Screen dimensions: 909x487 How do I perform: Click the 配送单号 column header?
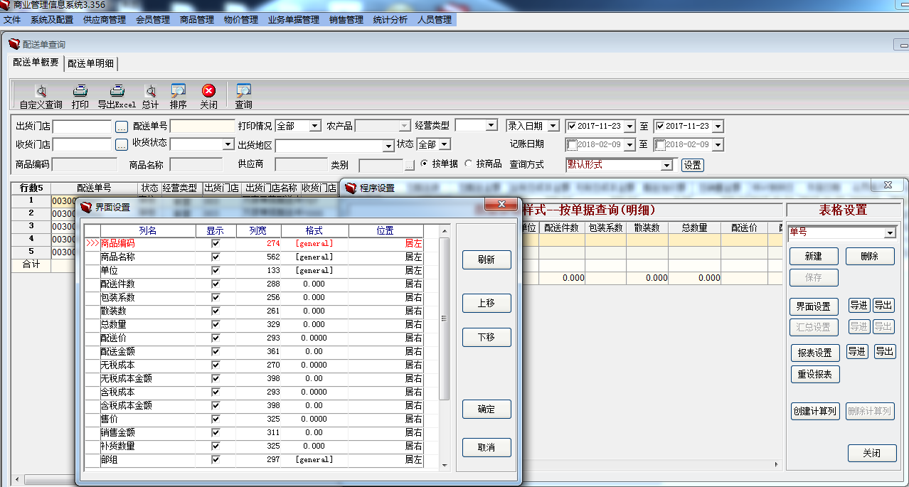(x=94, y=188)
